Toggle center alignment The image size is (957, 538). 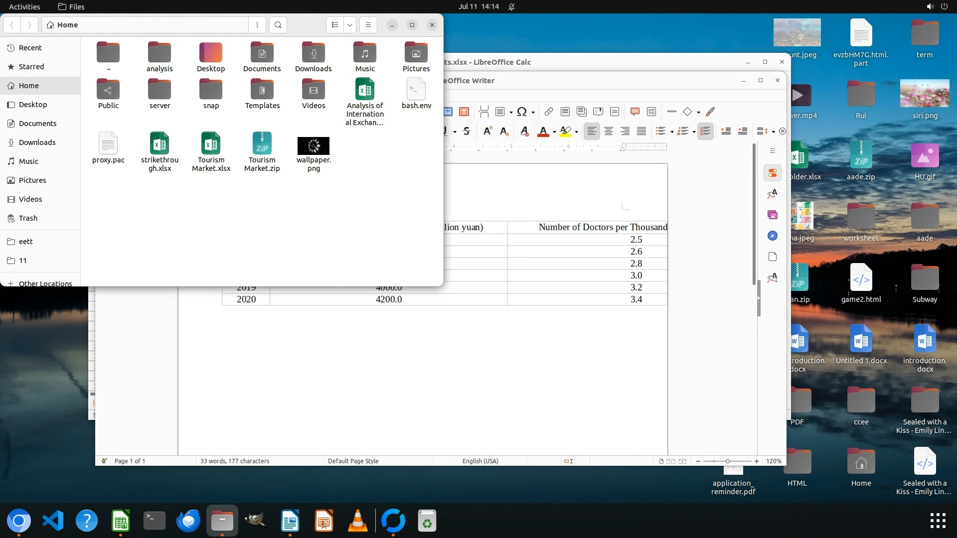[x=608, y=131]
